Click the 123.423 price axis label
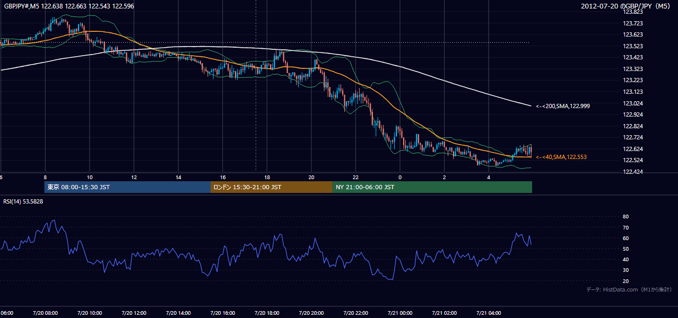This screenshot has height=318, width=678. (632, 57)
